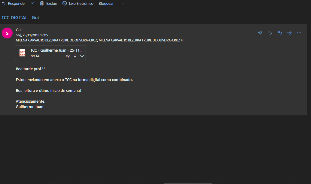The image size is (311, 184).
Task: Click the Excluir trash button
Action: (x=49, y=3)
